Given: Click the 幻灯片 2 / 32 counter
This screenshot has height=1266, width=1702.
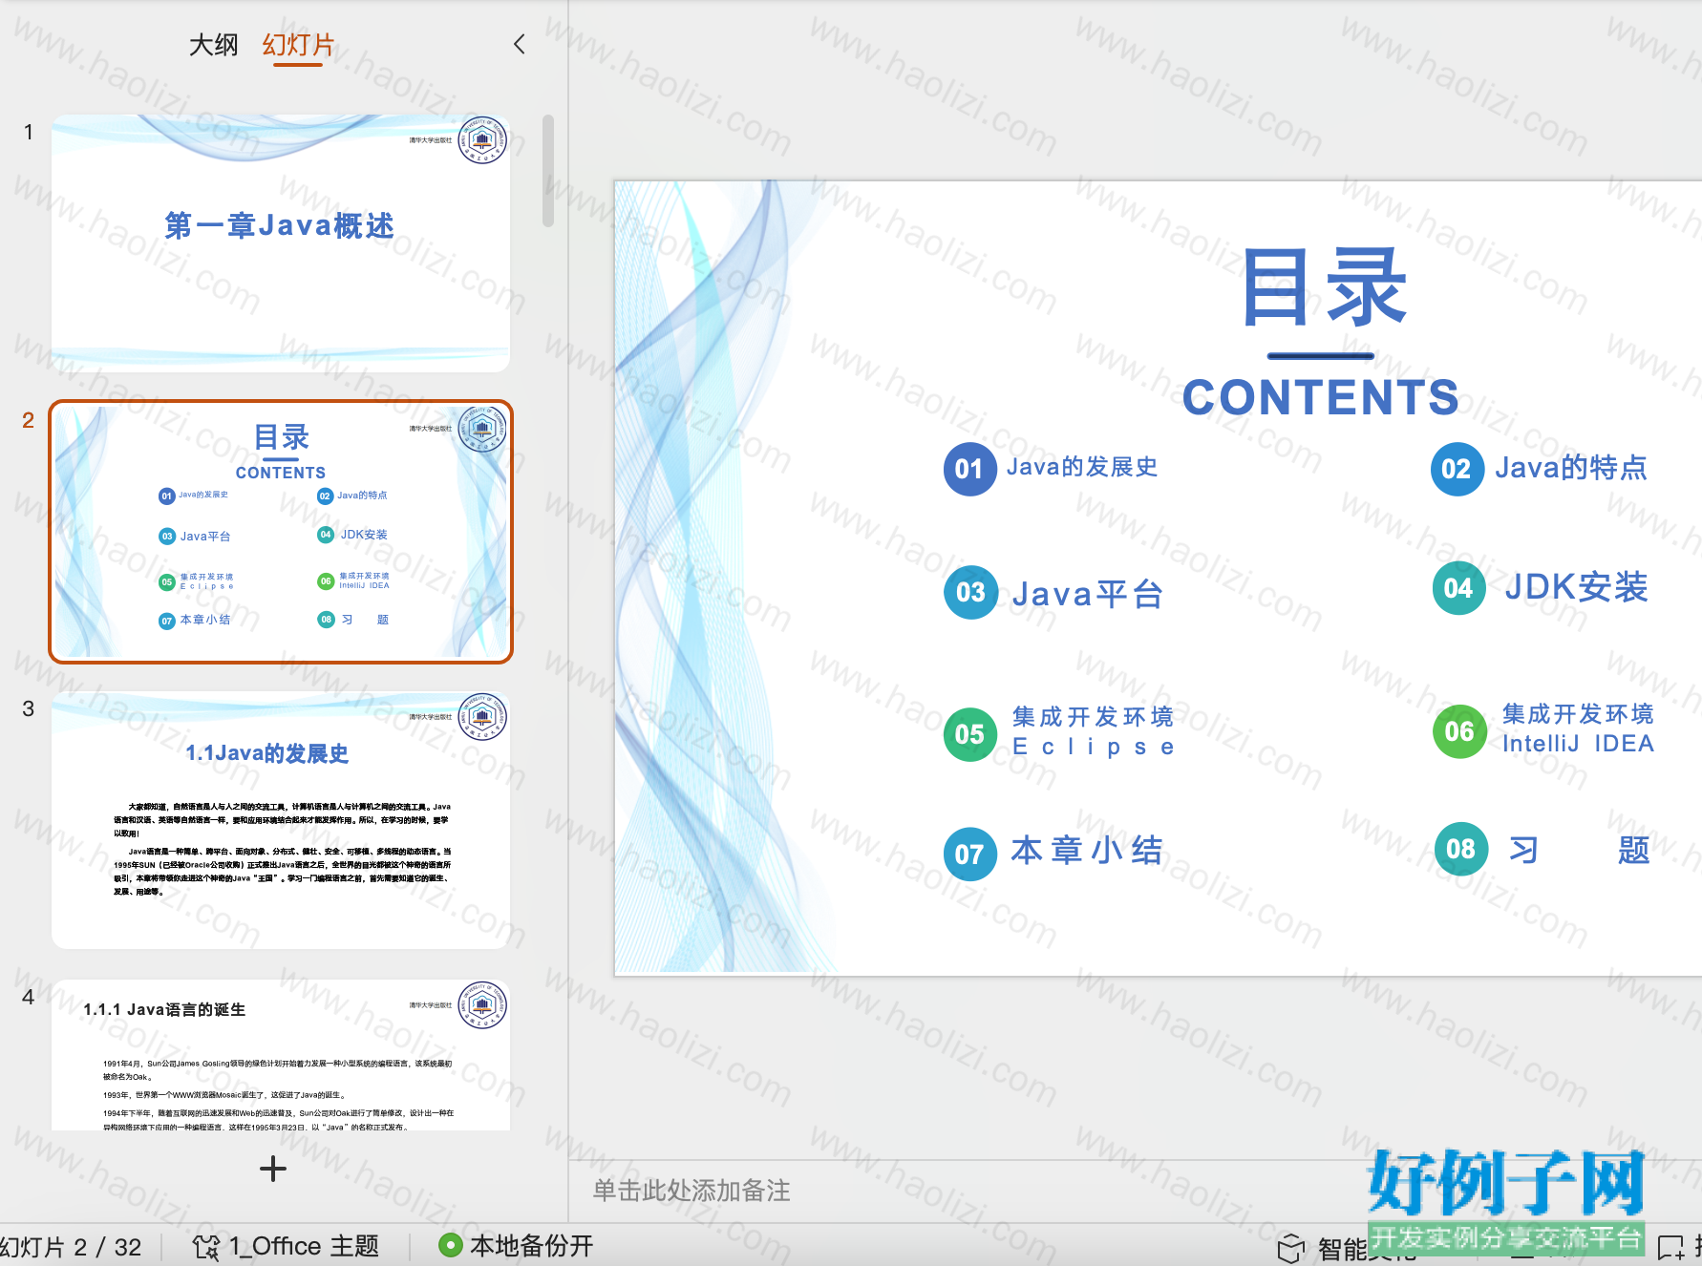Looking at the screenshot, I should [x=71, y=1247].
